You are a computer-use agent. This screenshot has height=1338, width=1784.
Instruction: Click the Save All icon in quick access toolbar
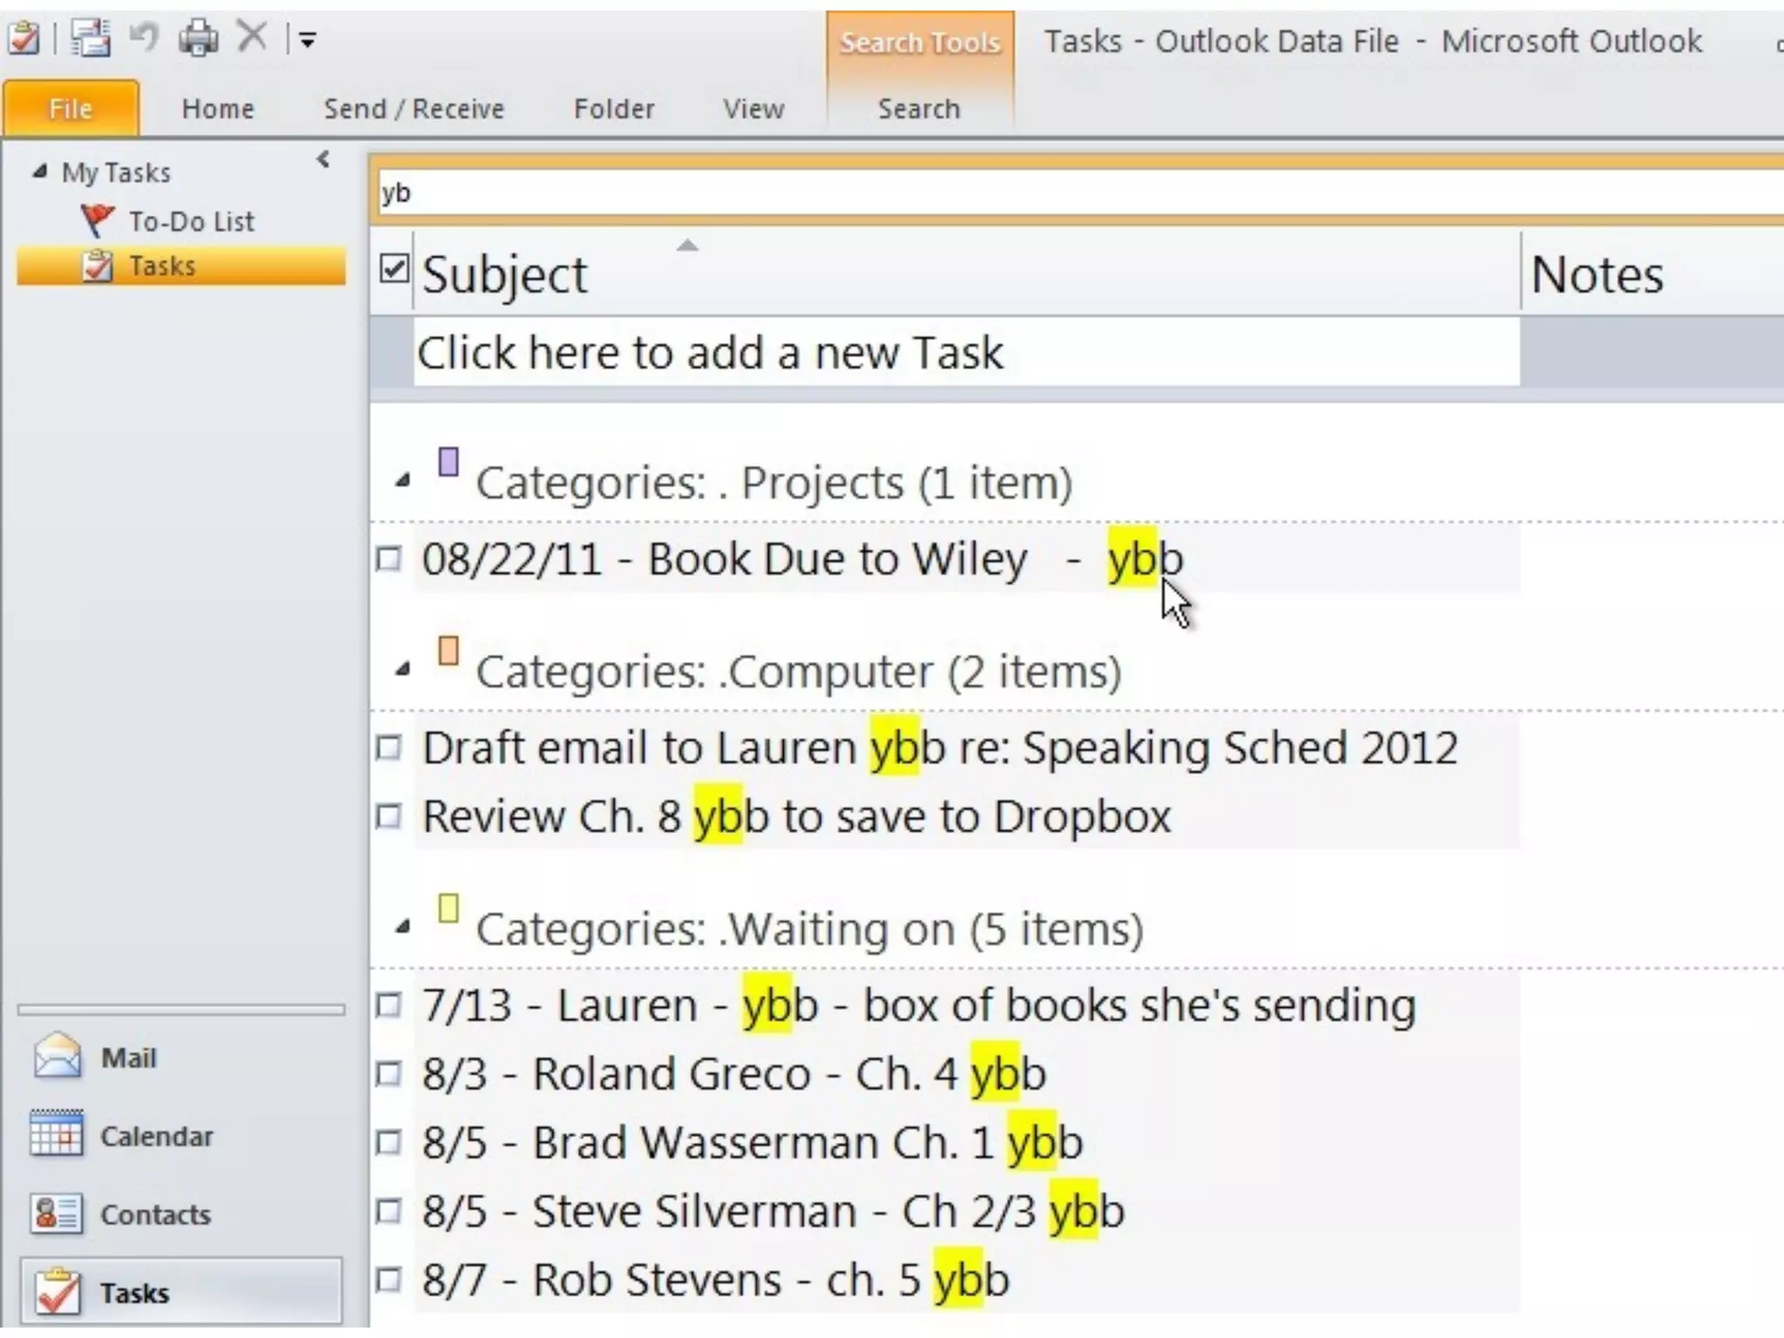click(91, 38)
